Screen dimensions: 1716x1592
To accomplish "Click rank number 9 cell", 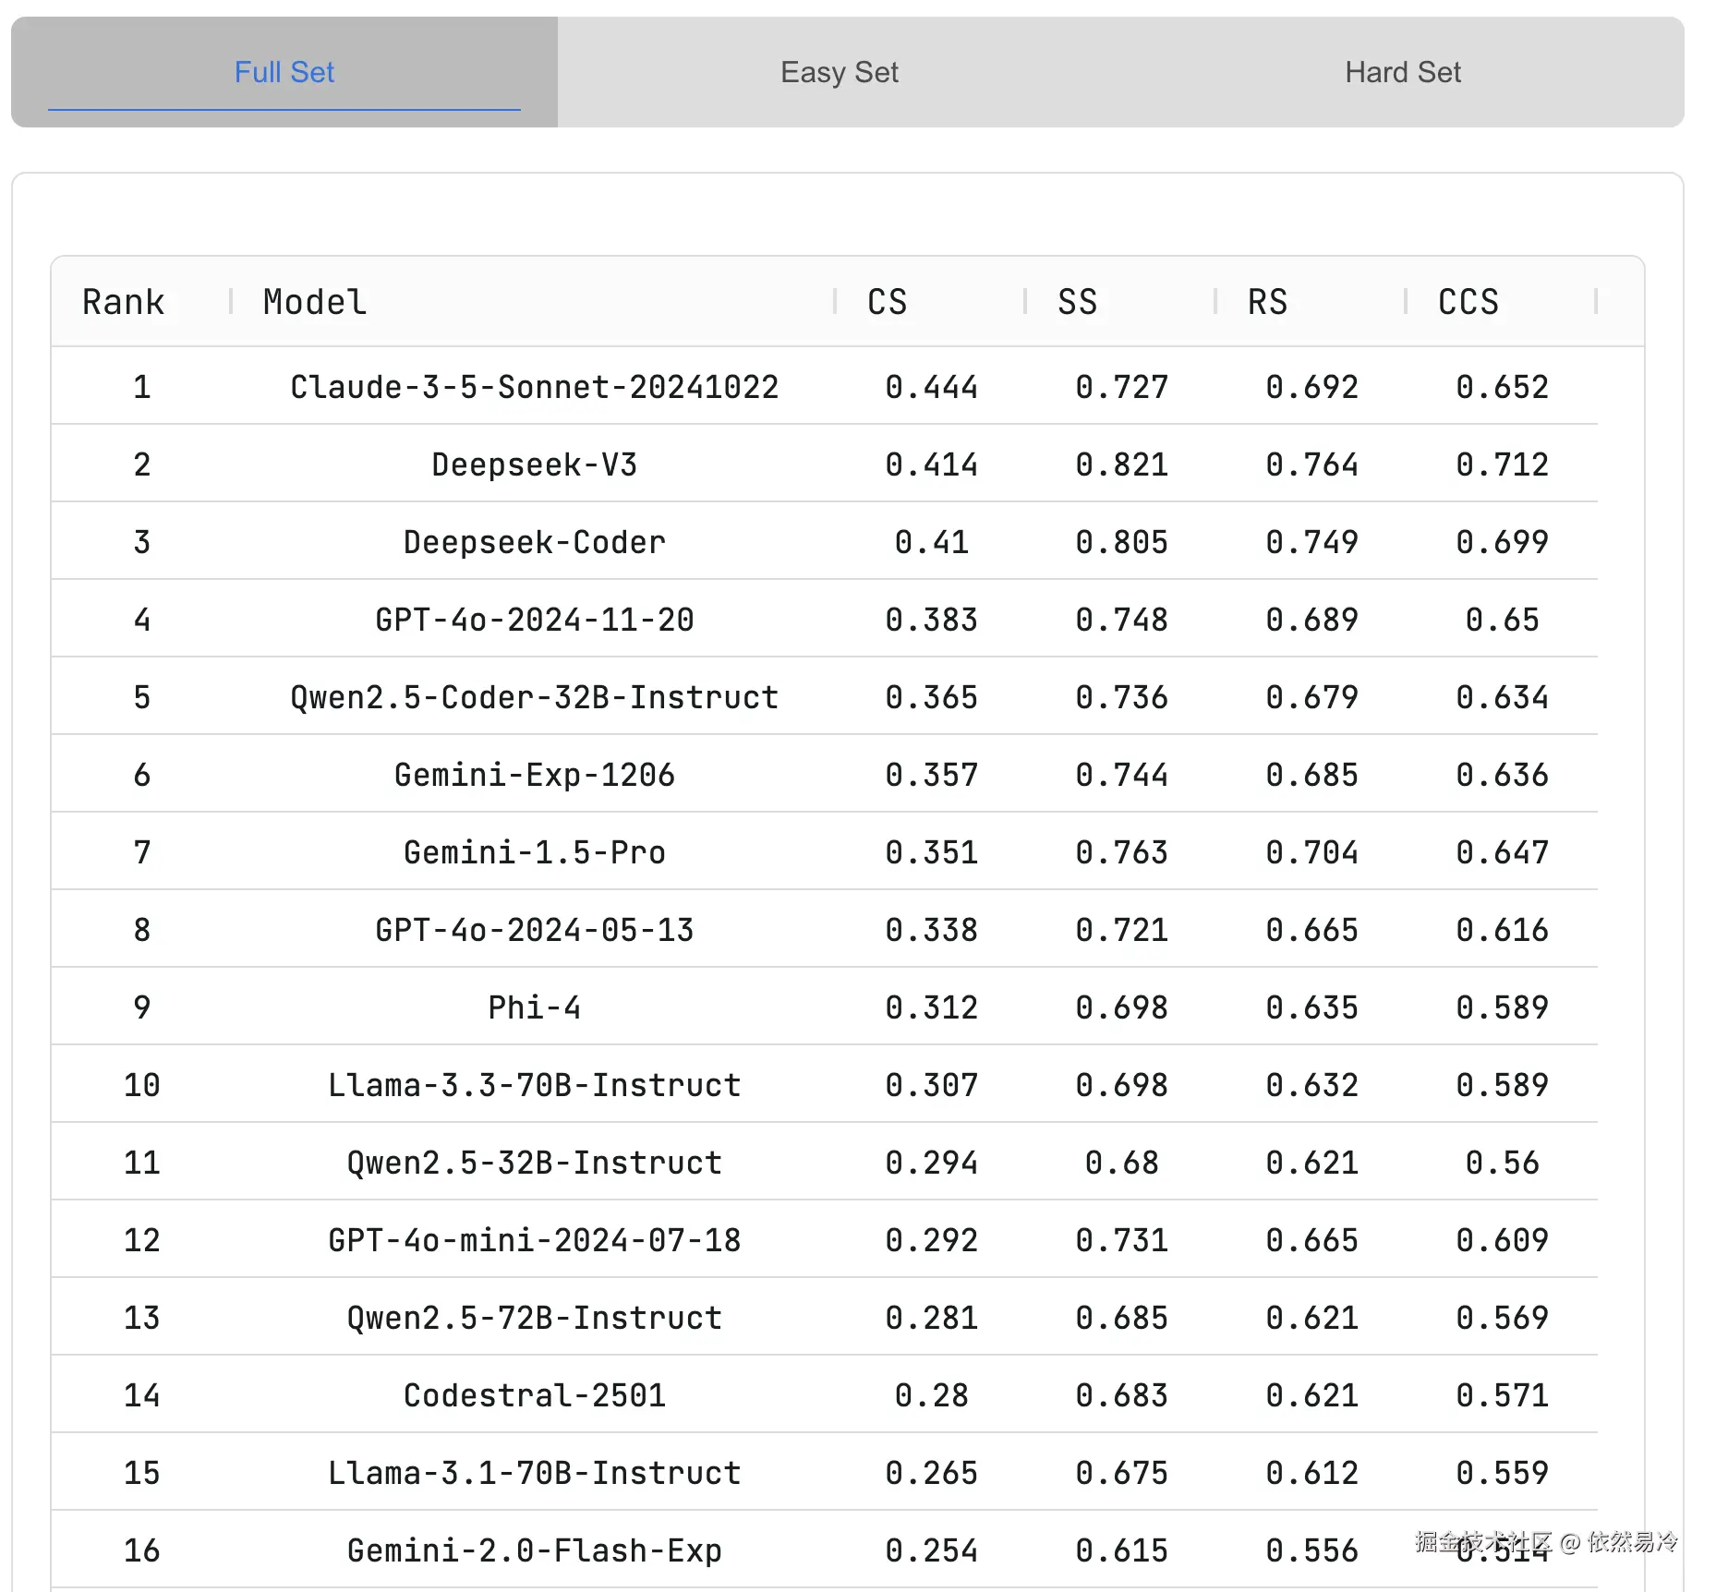I will pyautogui.click(x=141, y=1007).
